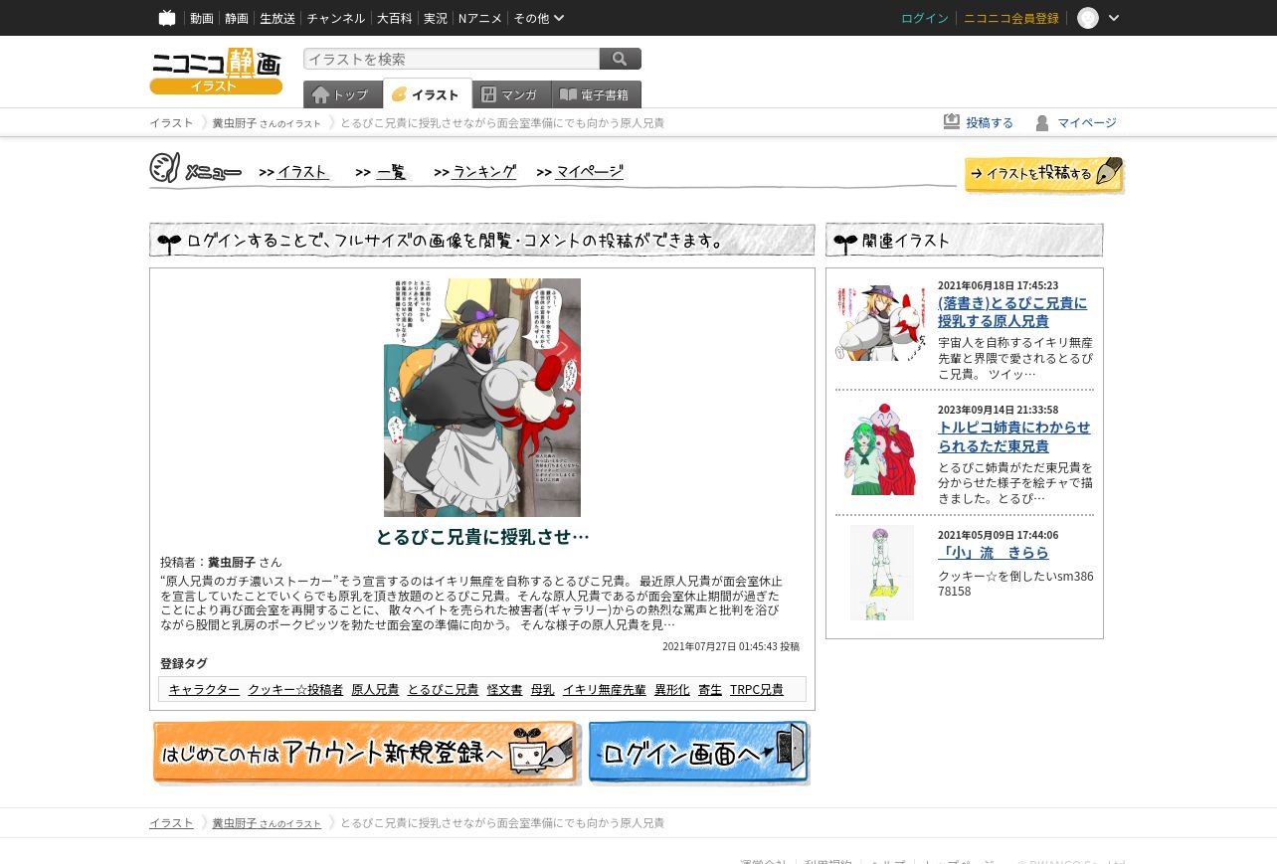The height and width of the screenshot is (864, 1277).
Task: Click イラスト in top breadcrumb
Action: click(171, 123)
